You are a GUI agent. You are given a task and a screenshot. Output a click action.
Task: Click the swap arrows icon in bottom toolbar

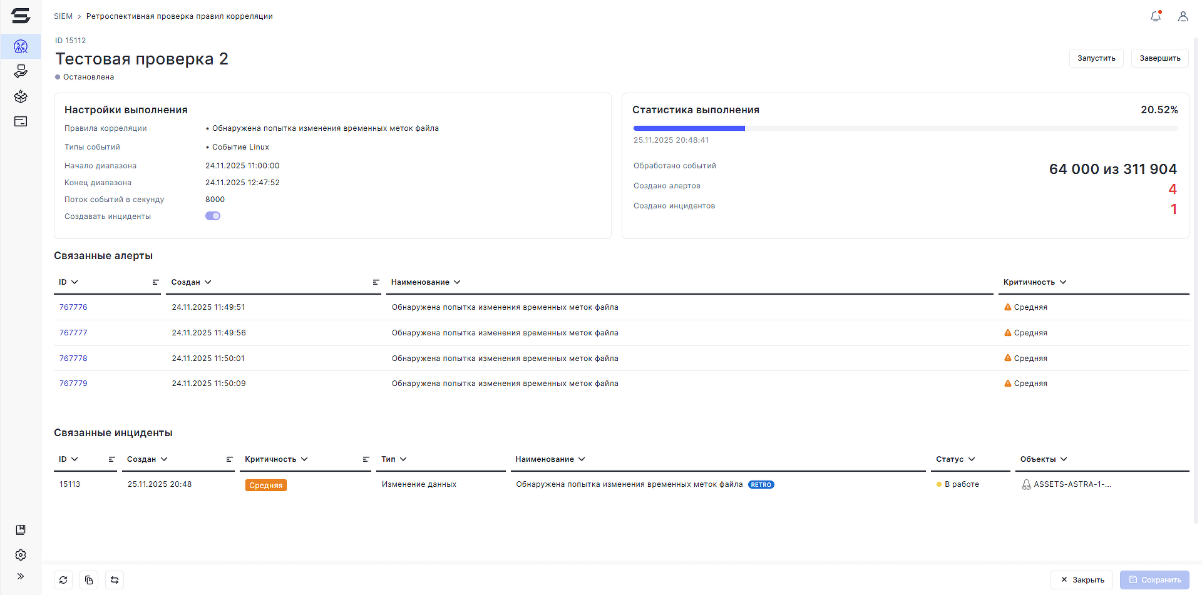tap(115, 580)
